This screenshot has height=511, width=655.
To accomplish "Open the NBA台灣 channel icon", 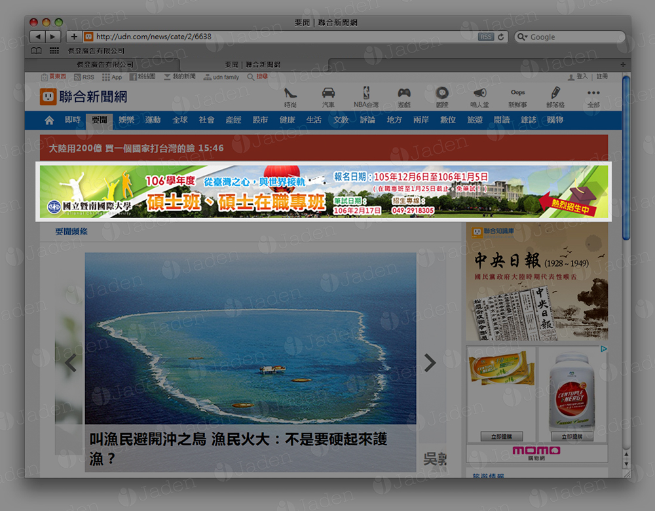I will [x=366, y=98].
